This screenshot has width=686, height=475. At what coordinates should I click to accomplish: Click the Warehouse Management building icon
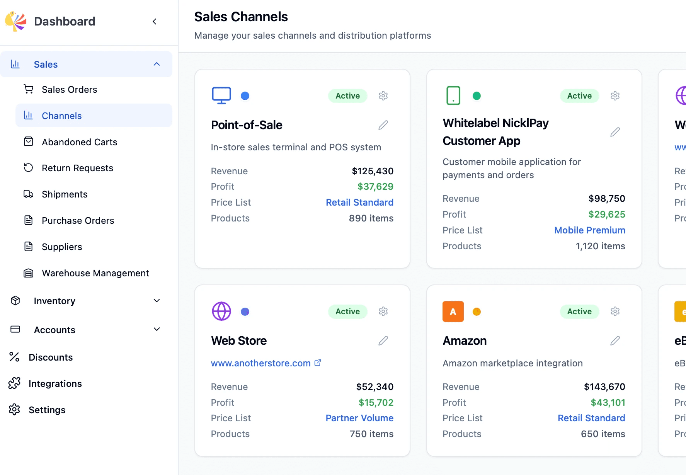tap(28, 273)
